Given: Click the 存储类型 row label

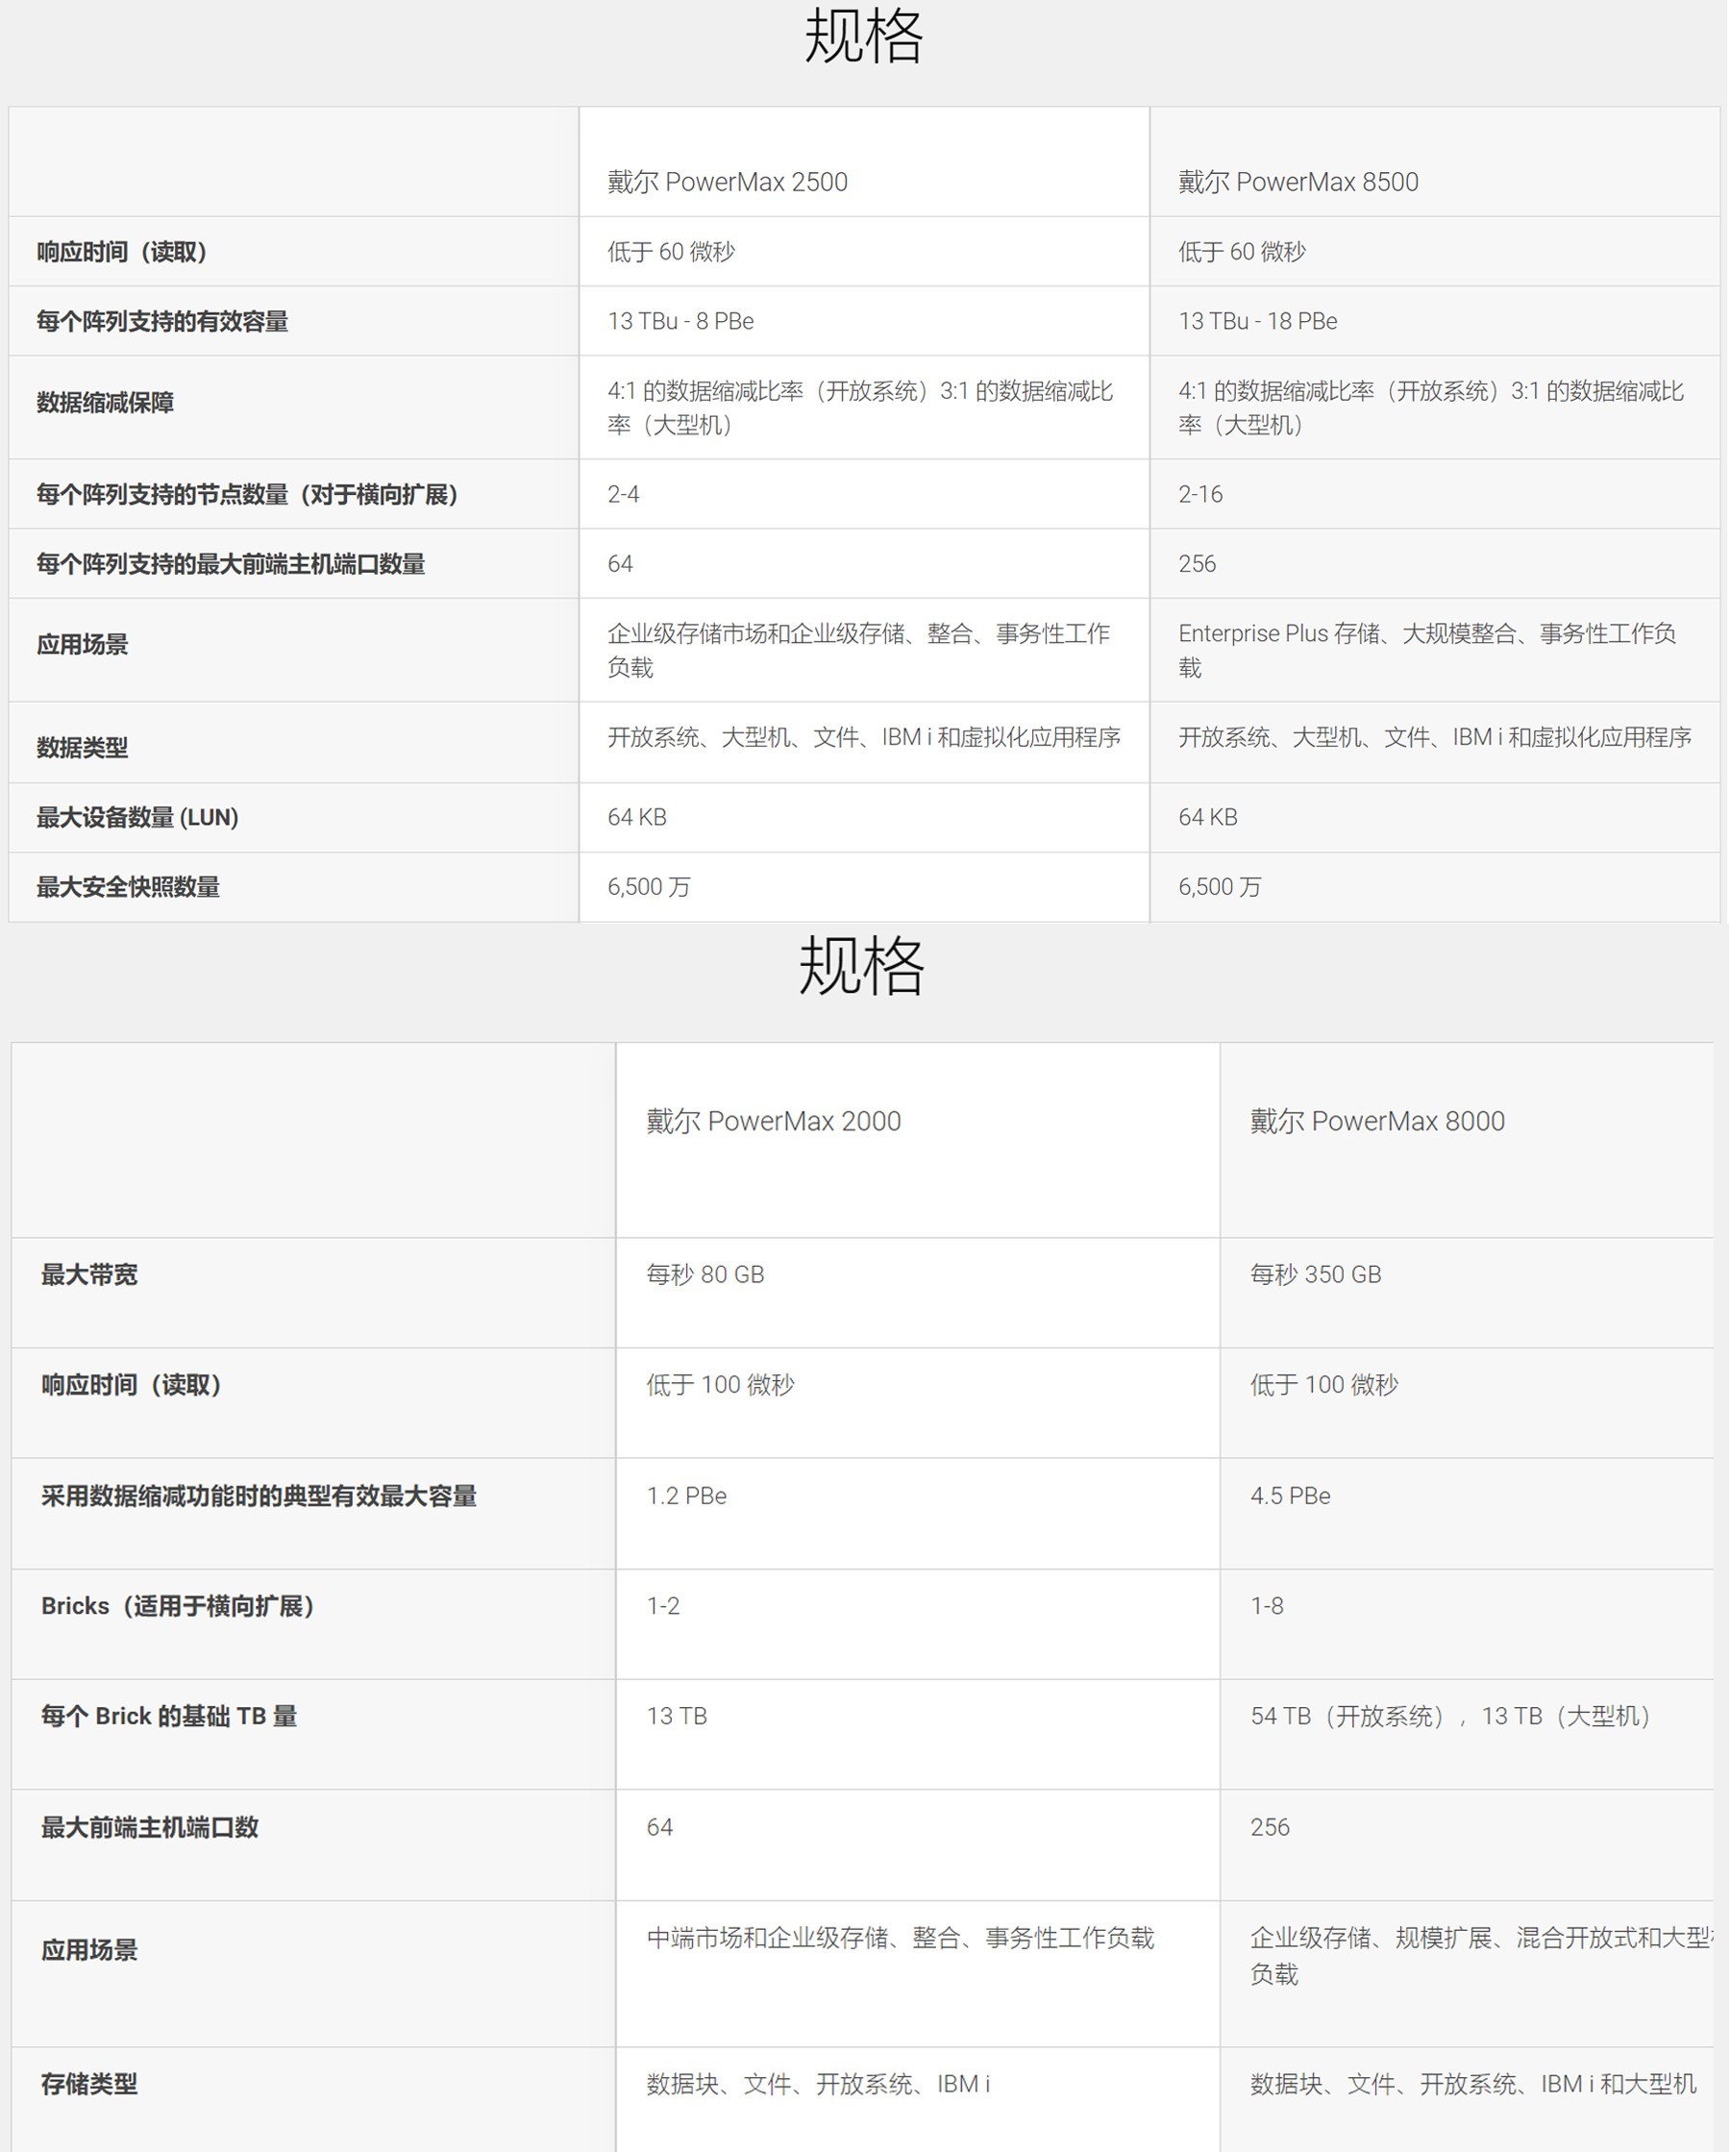Looking at the screenshot, I should 88,2084.
